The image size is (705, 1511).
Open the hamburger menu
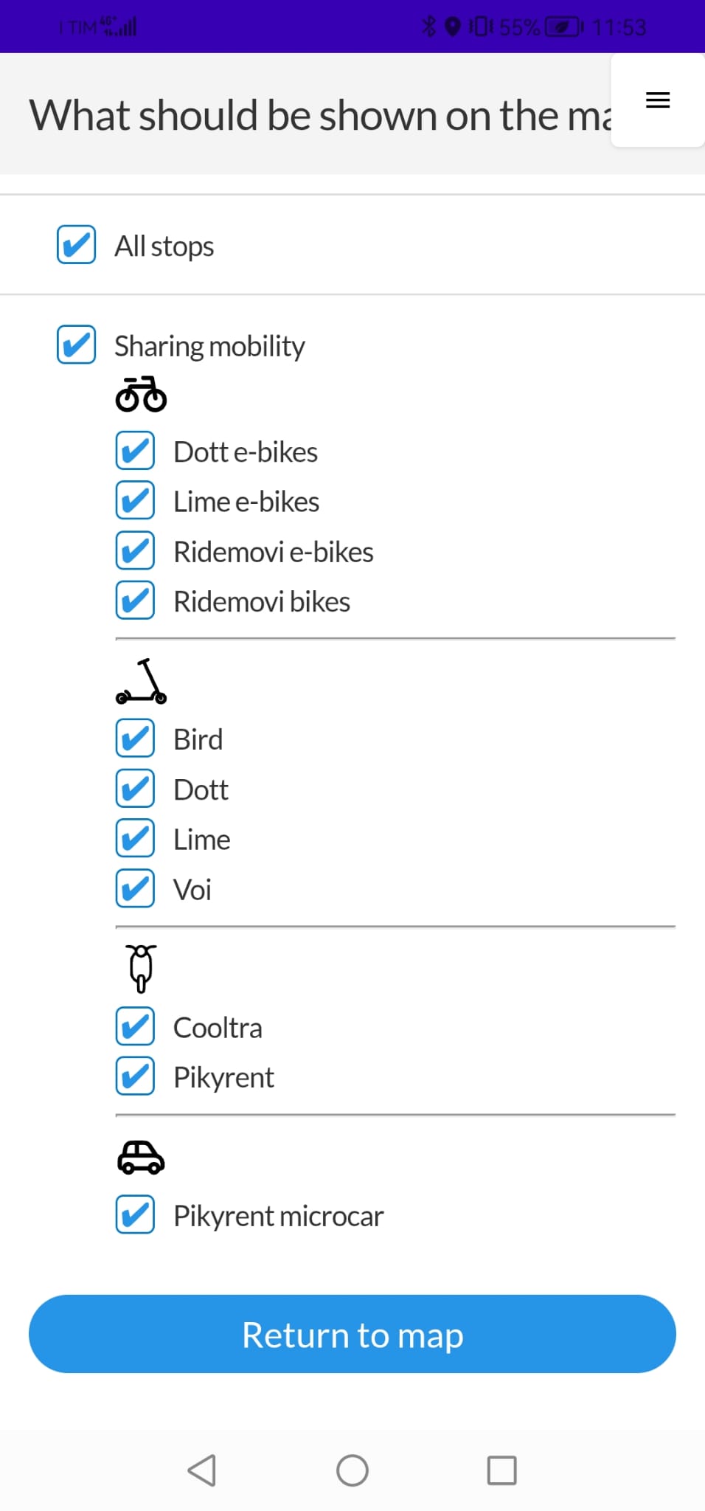tap(657, 100)
